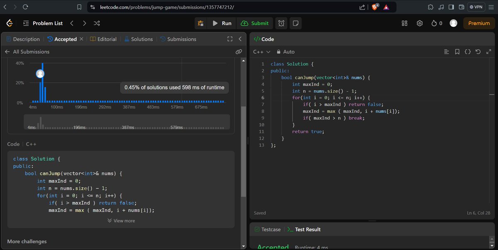Screen dimensions: 498x250
Task: Open the layout grid icon
Action: [x=405, y=23]
